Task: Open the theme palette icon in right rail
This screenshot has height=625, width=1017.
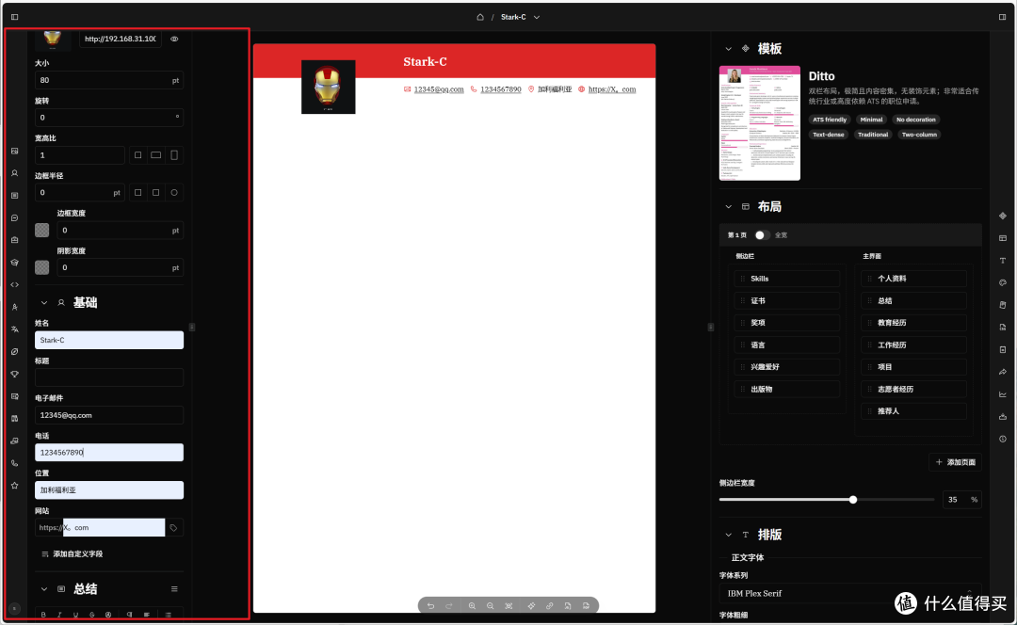Action: [x=1003, y=282]
